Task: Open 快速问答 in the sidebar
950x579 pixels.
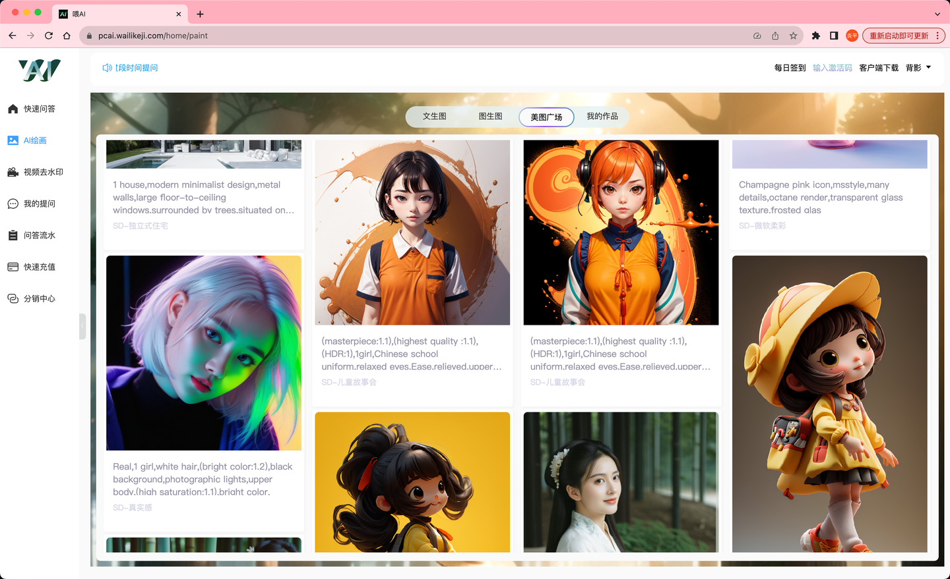Action: click(31, 109)
